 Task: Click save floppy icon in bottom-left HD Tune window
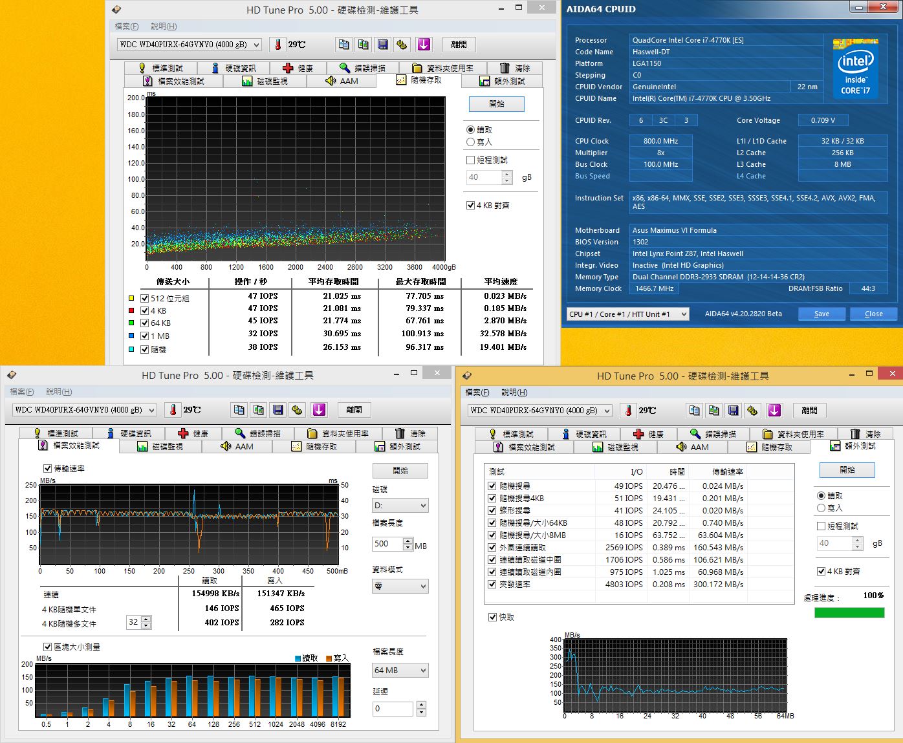click(277, 410)
